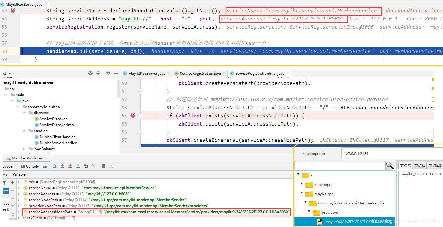
Task: Click the duplicate watch copy icon
Action: tap(13, 214)
